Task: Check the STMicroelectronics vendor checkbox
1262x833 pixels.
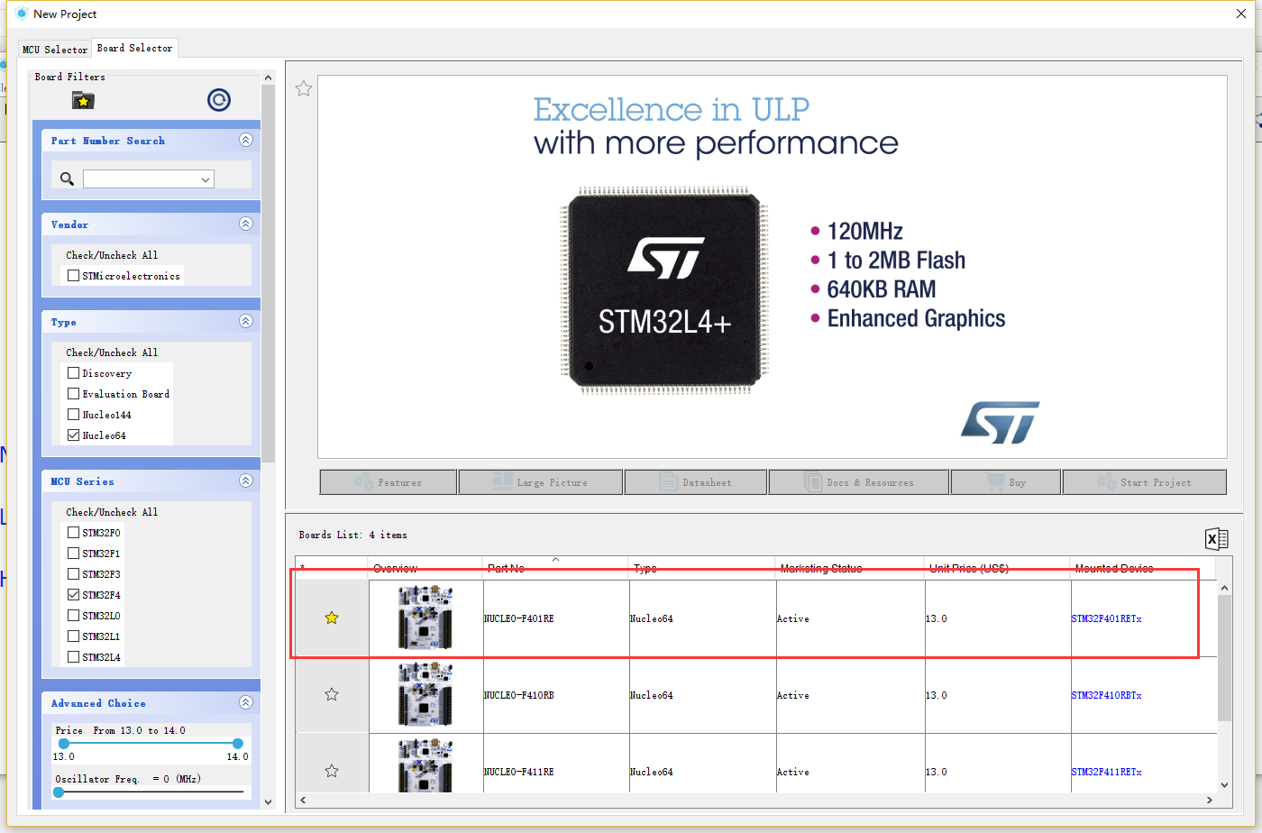Action: tap(73, 276)
